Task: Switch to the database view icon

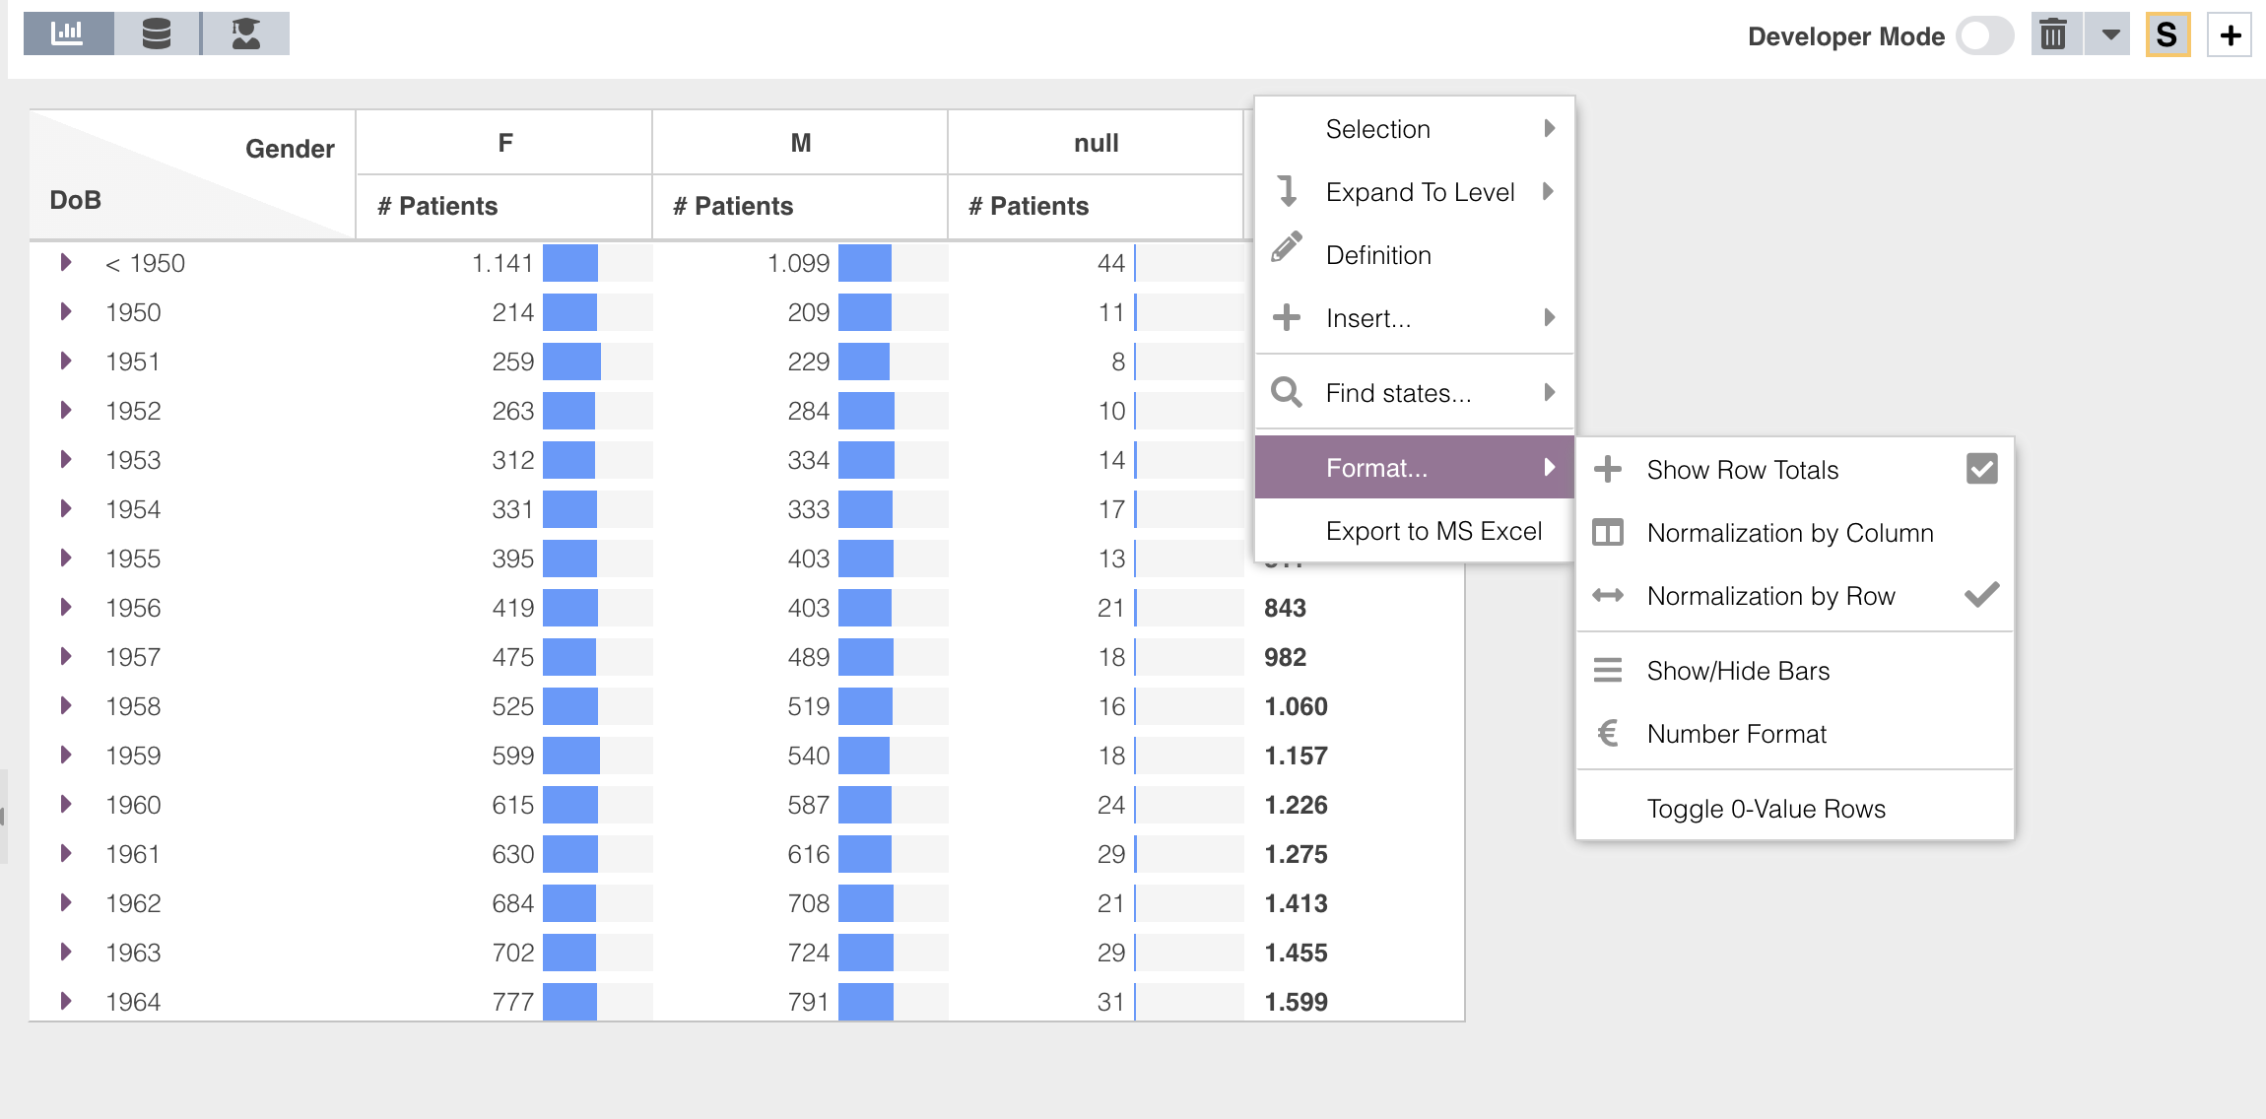Action: 157,33
